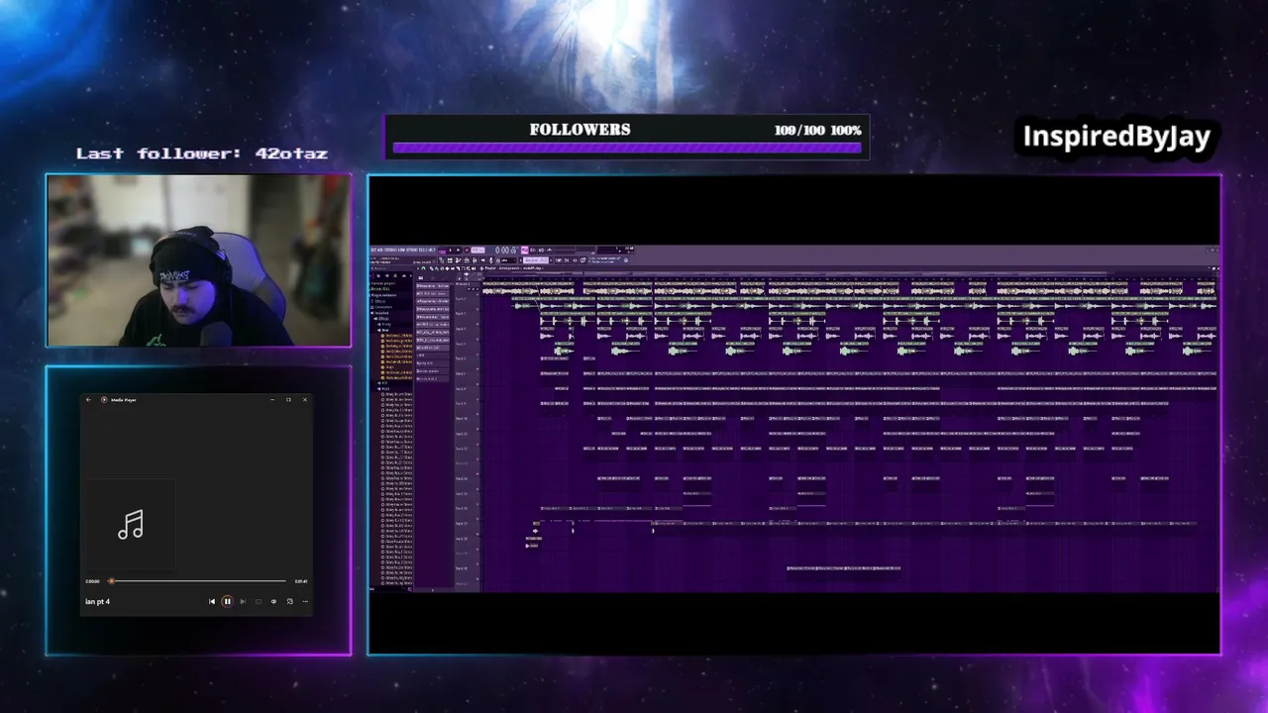Image resolution: width=1268 pixels, height=713 pixels.
Task: Click the InspiredByJay channel name
Action: click(1116, 137)
